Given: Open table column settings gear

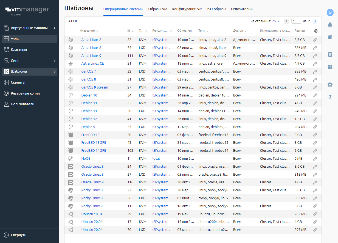Looking at the screenshot, I should coord(316,31).
